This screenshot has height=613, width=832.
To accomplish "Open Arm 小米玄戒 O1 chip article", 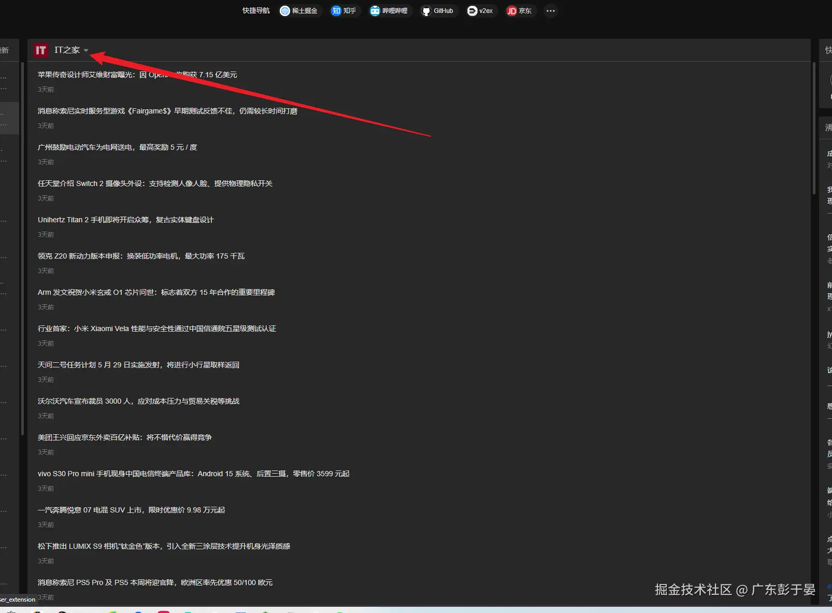I will point(156,292).
